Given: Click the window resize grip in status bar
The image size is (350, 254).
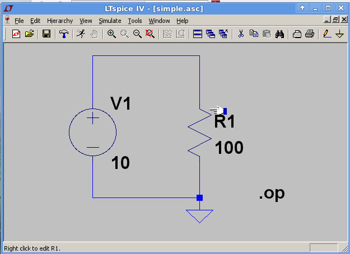Looking at the screenshot, I should click(345, 248).
